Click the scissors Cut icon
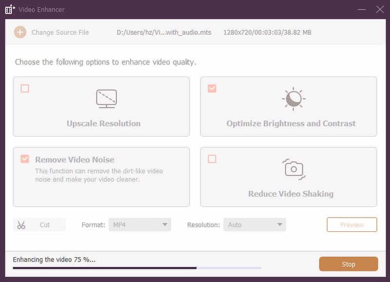Image resolution: width=390 pixels, height=282 pixels. coord(21,225)
